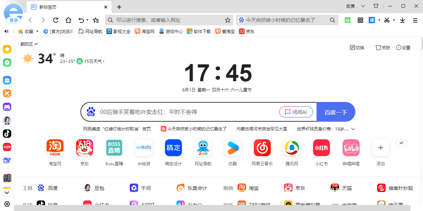Click the green eye protection icon
Viewport: 423px width, 211px height.
(x=348, y=20)
